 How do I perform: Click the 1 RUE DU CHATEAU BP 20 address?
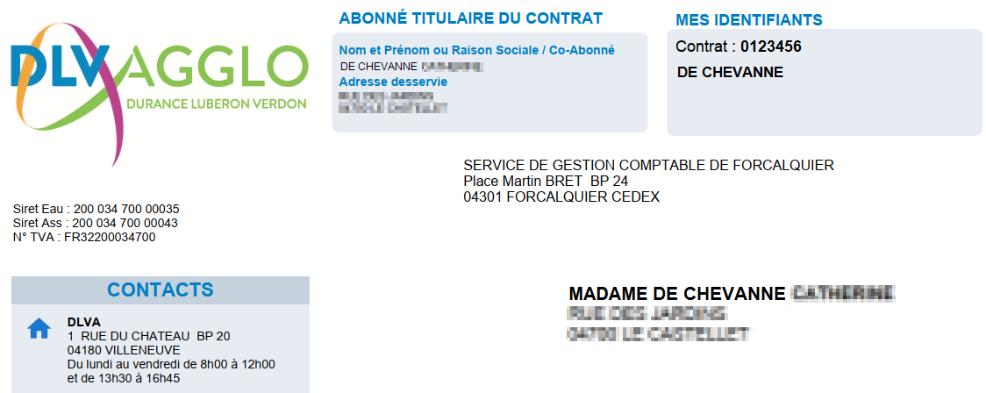pos(148,336)
